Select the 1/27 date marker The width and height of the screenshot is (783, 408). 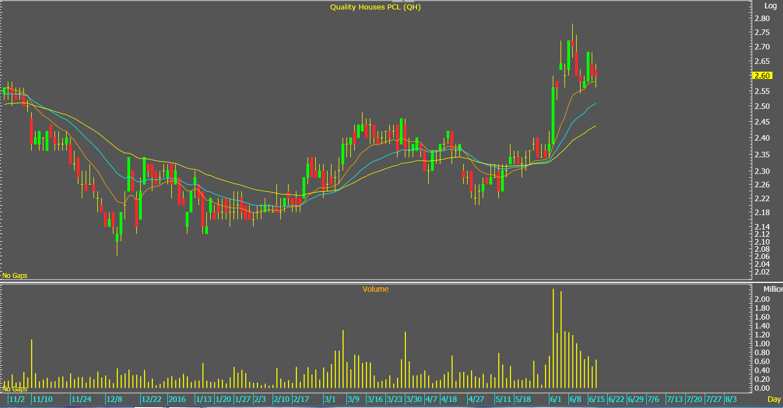point(243,399)
